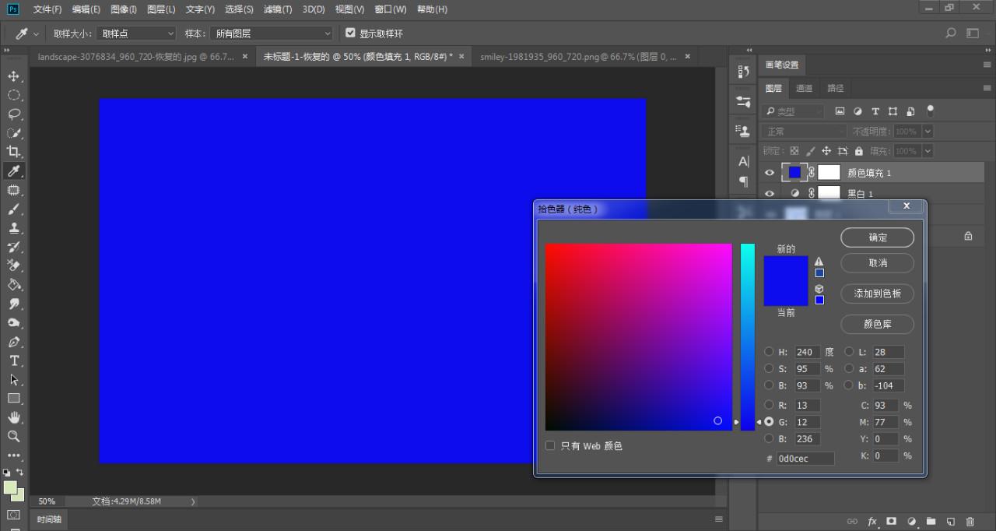Screen dimensions: 996x531
Task: Click the 确定 button
Action: coord(878,237)
